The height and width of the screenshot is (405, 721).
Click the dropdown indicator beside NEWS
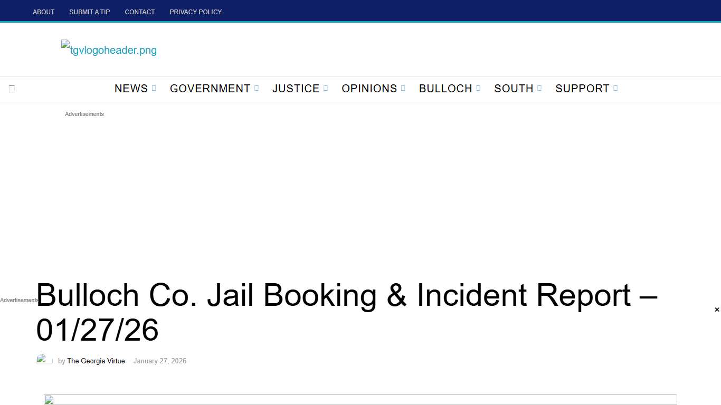pos(154,88)
